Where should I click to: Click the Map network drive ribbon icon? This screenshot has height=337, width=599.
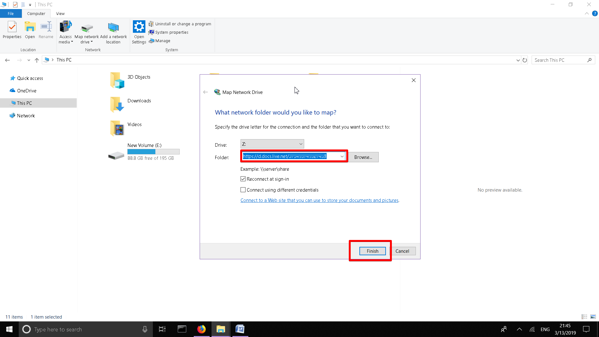pos(87,29)
